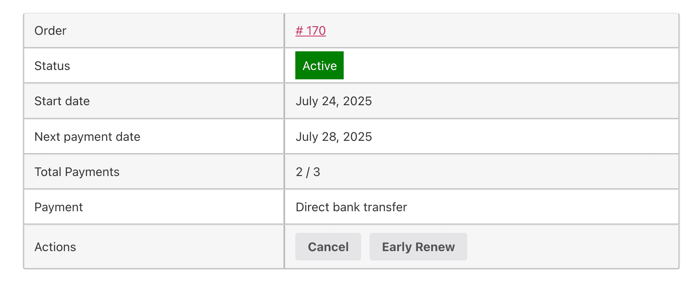695x291 pixels.
Task: Click blank area beside the Active badge
Action: coord(511,66)
